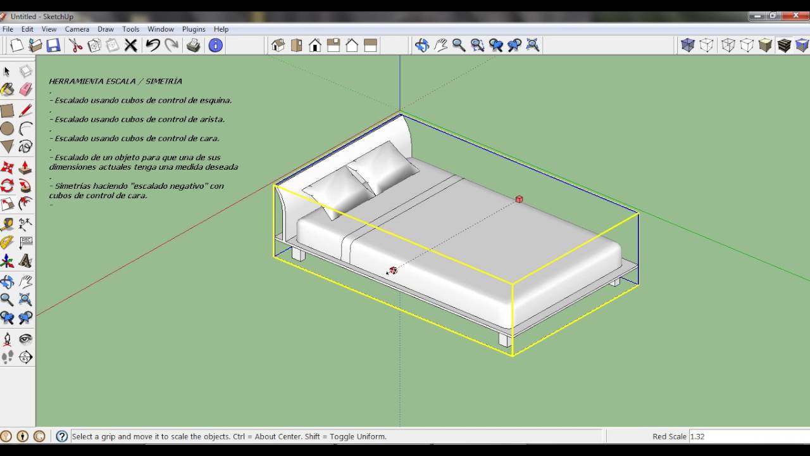This screenshot has width=810, height=456.
Task: Switch to Iso view
Action: tap(278, 45)
